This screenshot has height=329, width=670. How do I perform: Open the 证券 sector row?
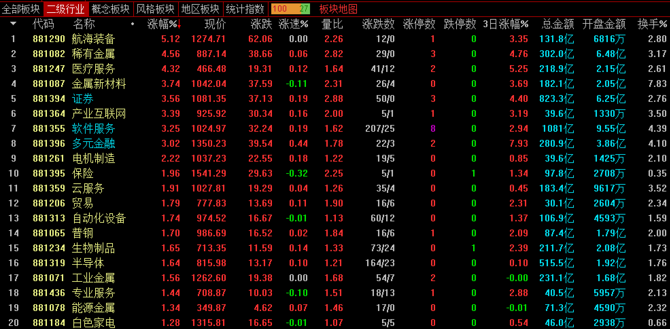click(x=83, y=99)
